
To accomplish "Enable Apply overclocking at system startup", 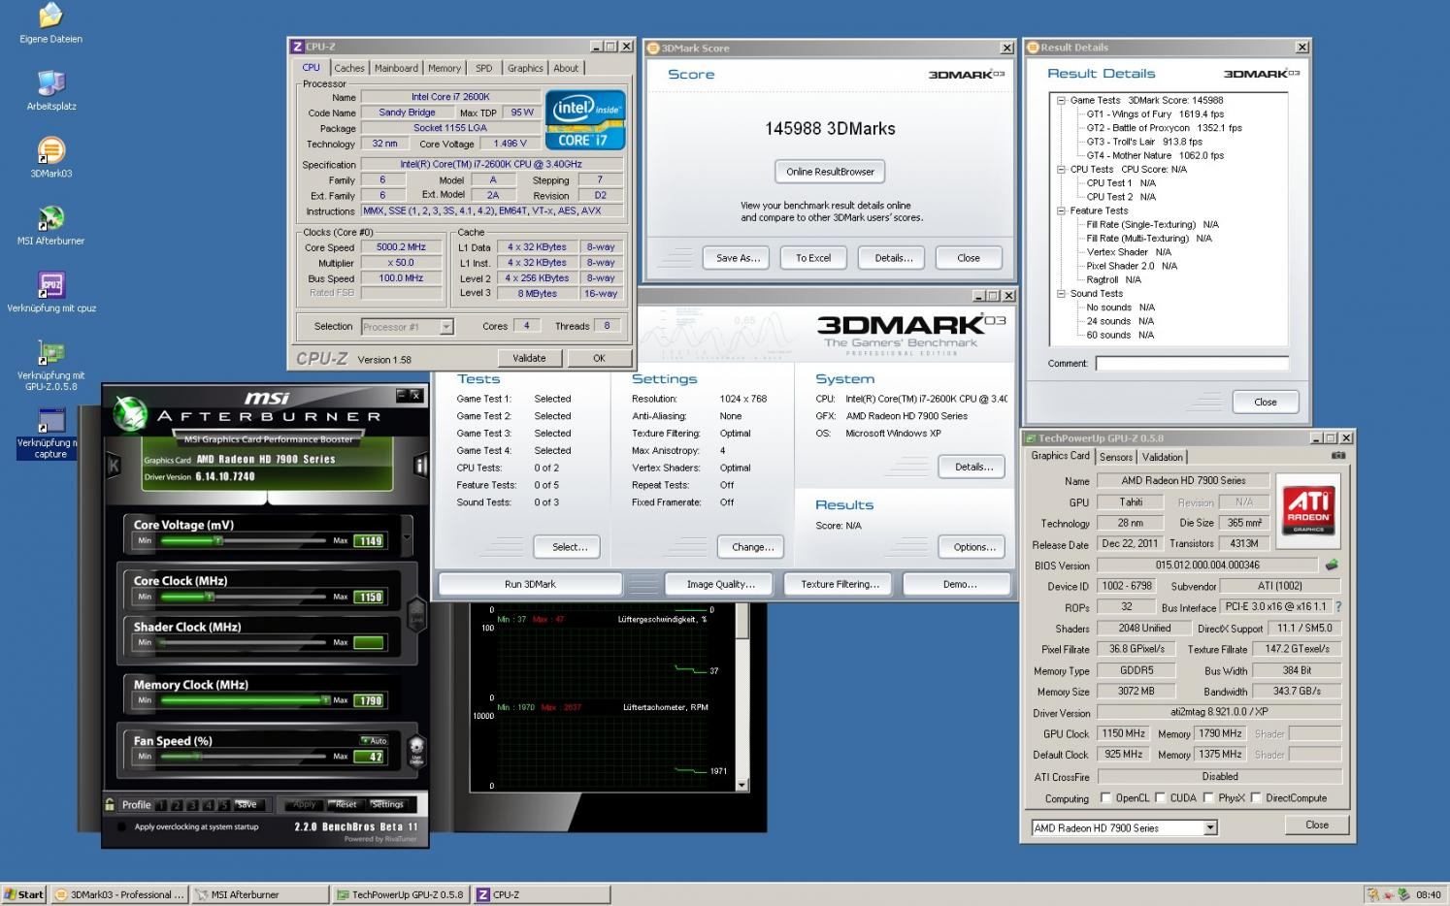I will click(x=121, y=826).
